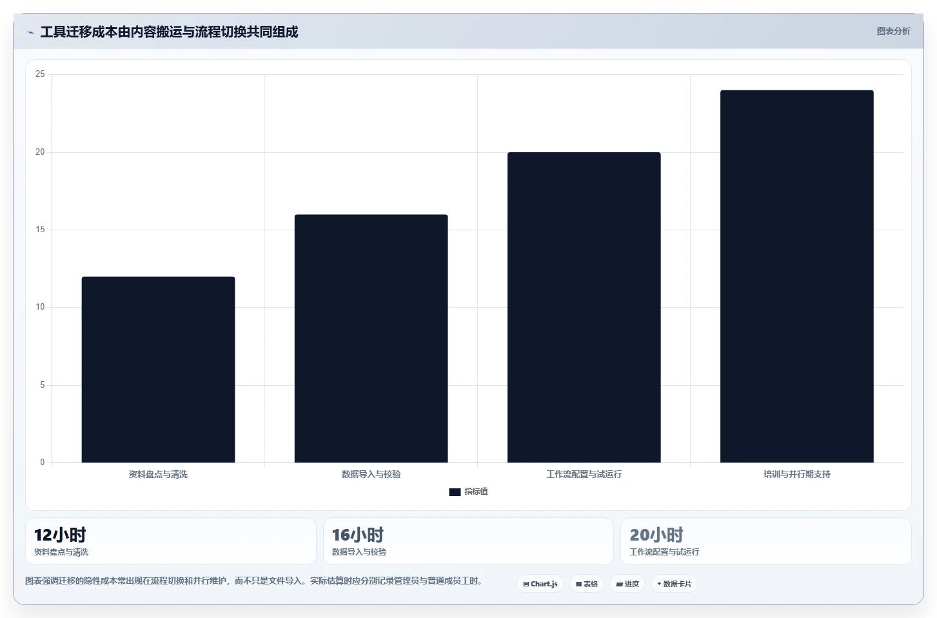Click the y-axis value 15

click(40, 230)
